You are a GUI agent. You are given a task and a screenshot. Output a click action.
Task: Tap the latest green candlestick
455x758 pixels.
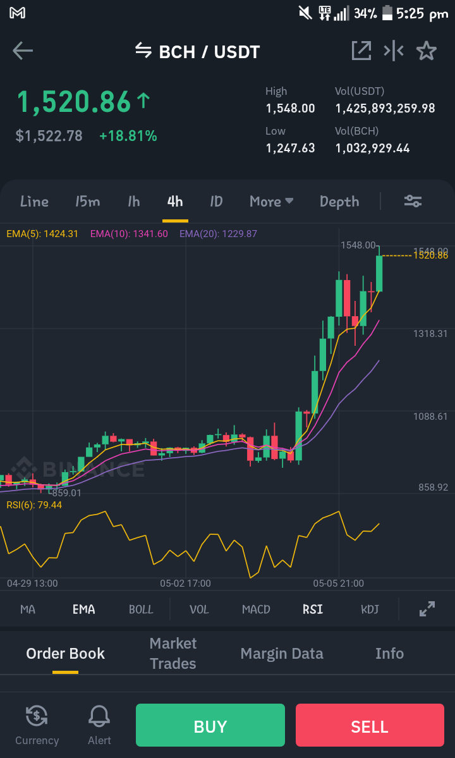point(379,273)
